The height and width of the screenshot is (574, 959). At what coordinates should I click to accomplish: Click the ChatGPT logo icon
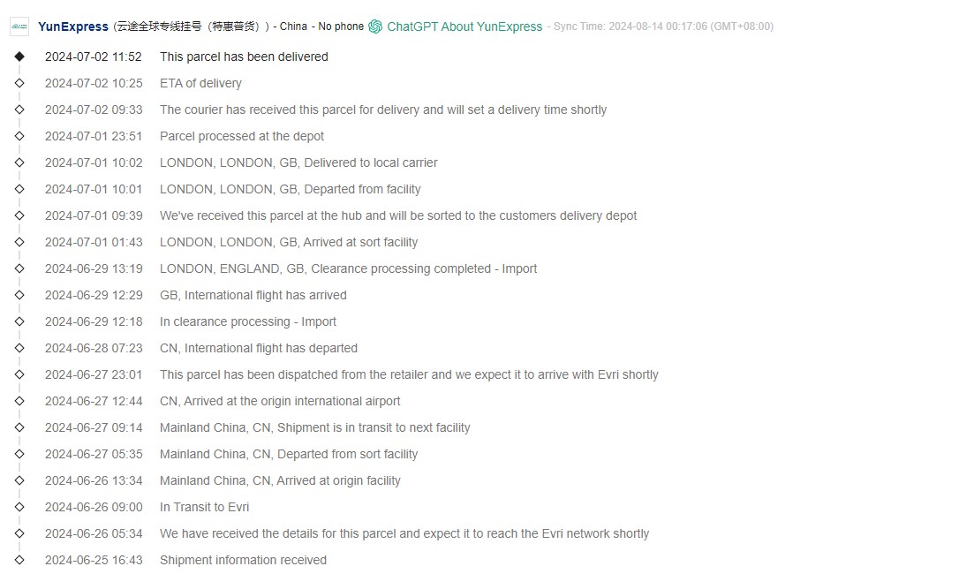click(x=375, y=26)
